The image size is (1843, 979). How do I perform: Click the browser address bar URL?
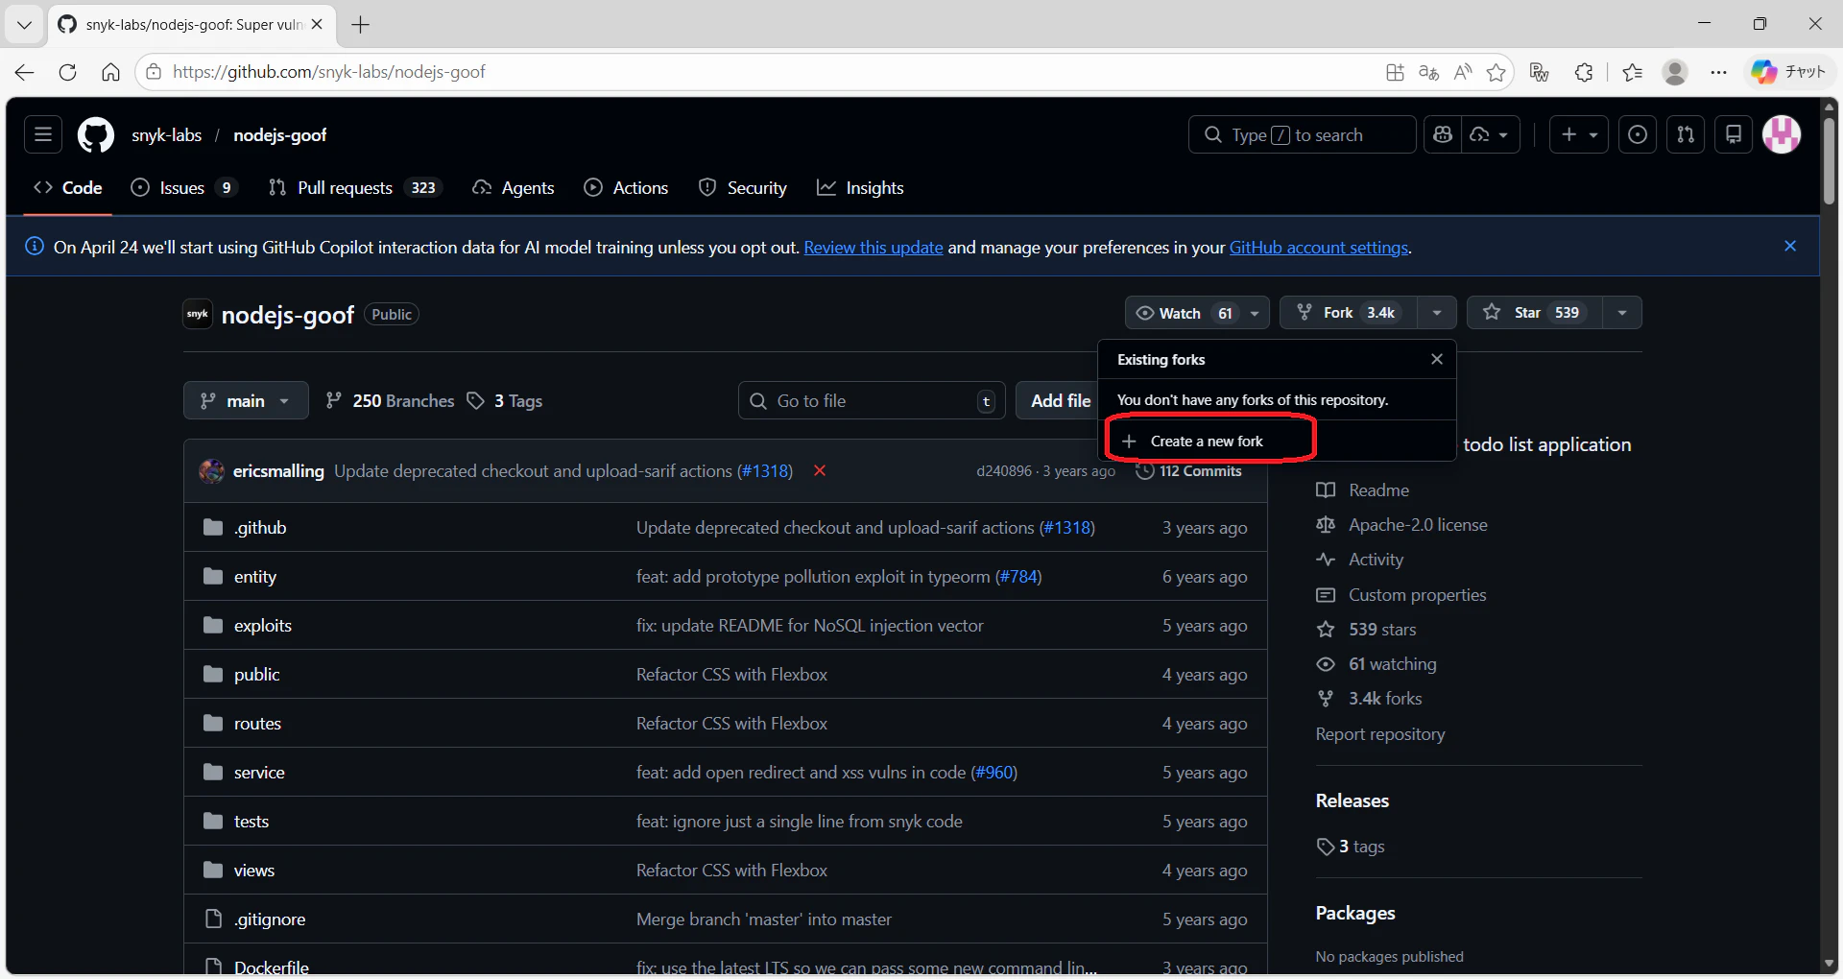click(329, 72)
